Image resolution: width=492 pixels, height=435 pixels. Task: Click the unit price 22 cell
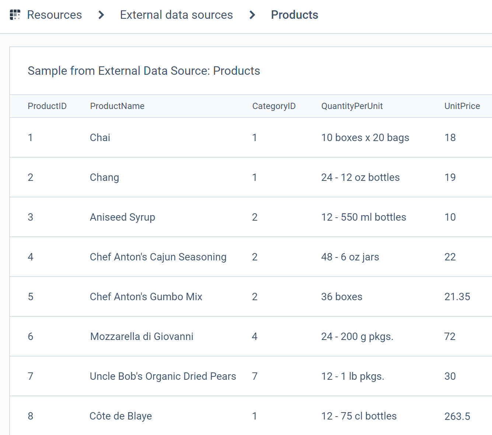tap(450, 257)
